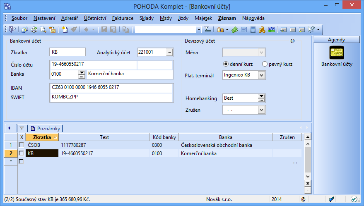Open print preview magnifier icon
Screen dimensions: 364x206
coord(43,30)
